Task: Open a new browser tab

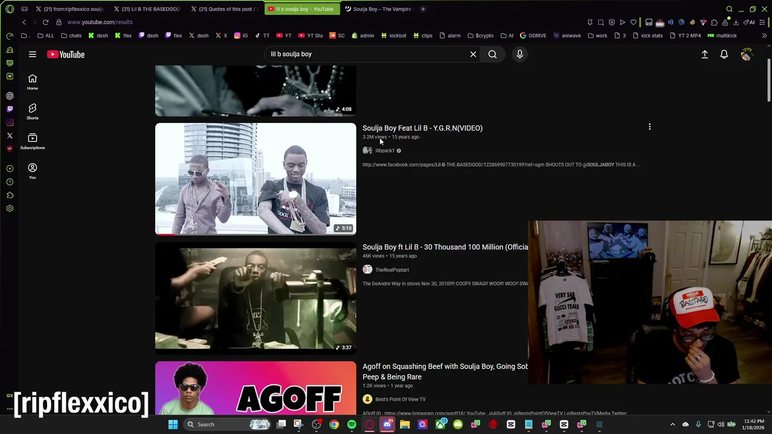Action: [423, 9]
